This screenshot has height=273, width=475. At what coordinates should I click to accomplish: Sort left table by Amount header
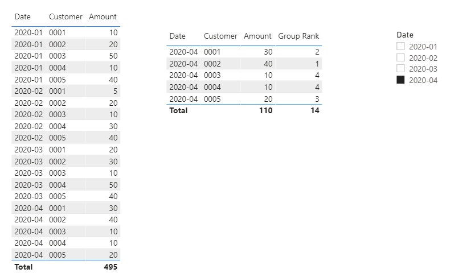(103, 16)
